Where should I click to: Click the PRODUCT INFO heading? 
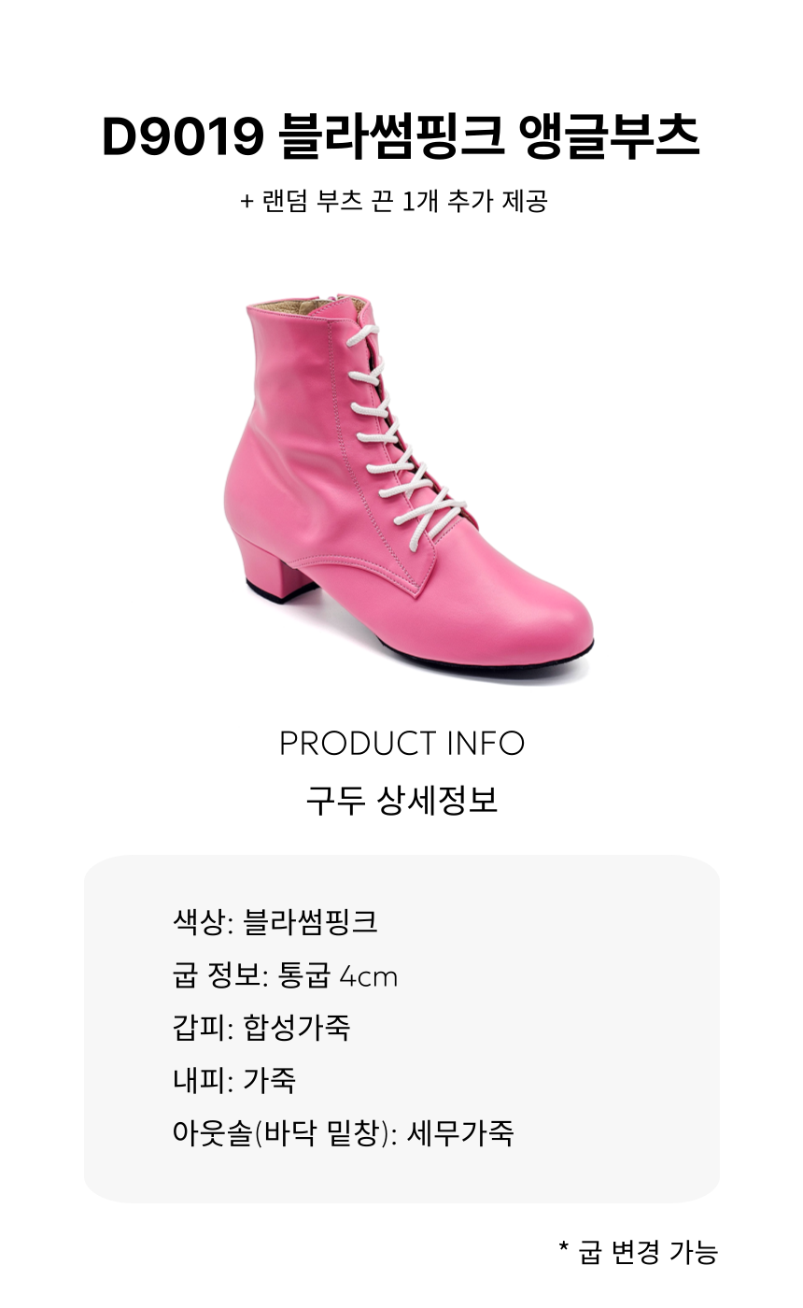click(401, 744)
